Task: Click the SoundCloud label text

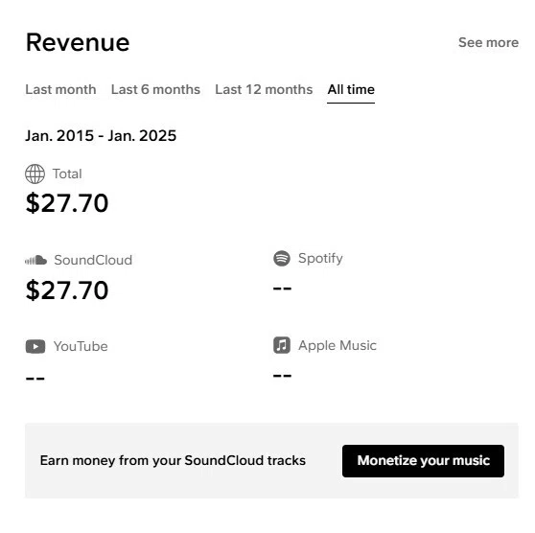Action: 93,260
